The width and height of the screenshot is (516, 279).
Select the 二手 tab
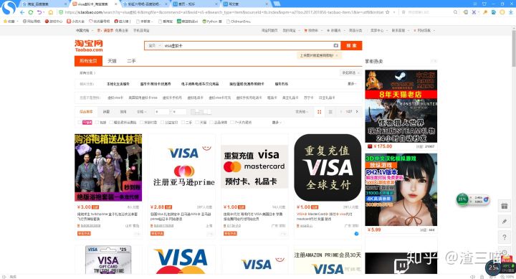click(x=131, y=61)
